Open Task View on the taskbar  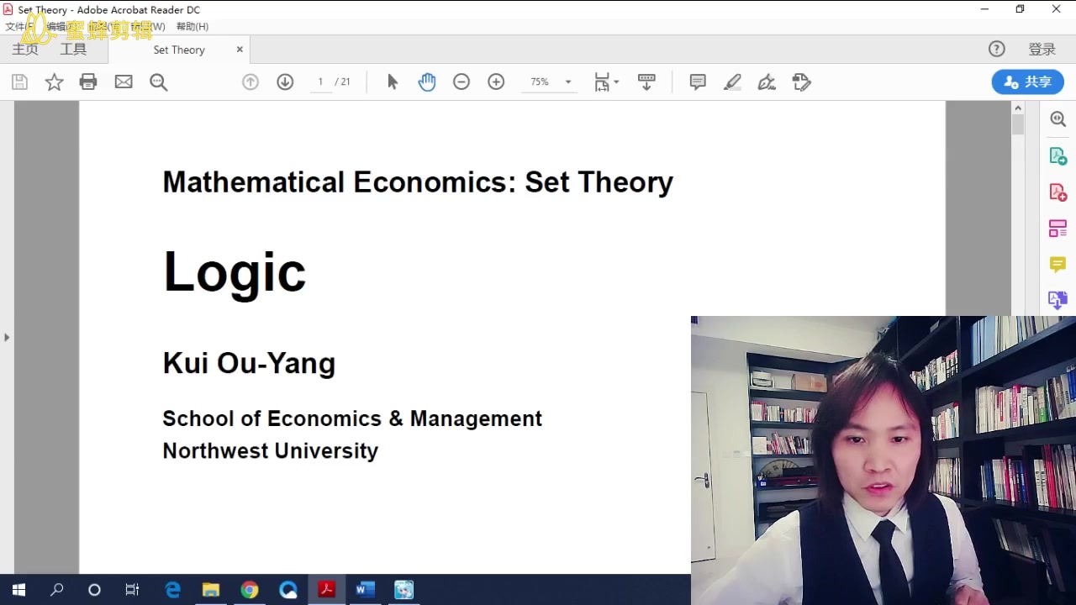132,590
